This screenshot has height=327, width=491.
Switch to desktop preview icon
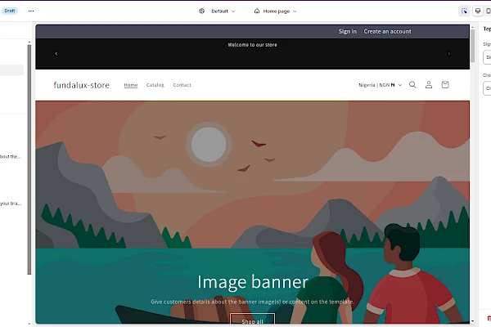pos(478,11)
